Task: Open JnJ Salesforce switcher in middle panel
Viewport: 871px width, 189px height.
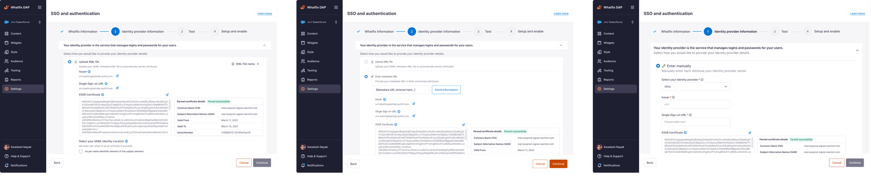Action: coord(319,22)
